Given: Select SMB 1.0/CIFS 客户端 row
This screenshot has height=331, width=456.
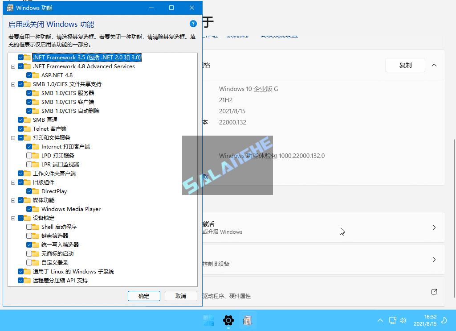Looking at the screenshot, I should pyautogui.click(x=68, y=102).
